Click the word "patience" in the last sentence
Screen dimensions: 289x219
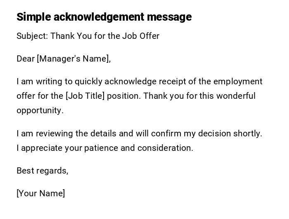(101, 148)
